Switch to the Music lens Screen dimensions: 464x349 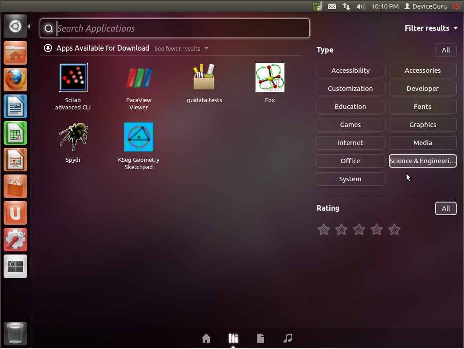tap(288, 338)
